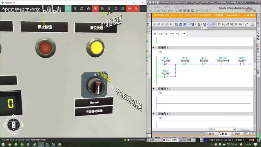The width and height of the screenshot is (261, 147).
Task: Click the Main [OB1] breadcrumb segment
Action: coord(233,15)
